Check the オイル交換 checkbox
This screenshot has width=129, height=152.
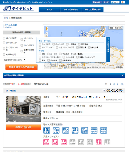point(64,57)
